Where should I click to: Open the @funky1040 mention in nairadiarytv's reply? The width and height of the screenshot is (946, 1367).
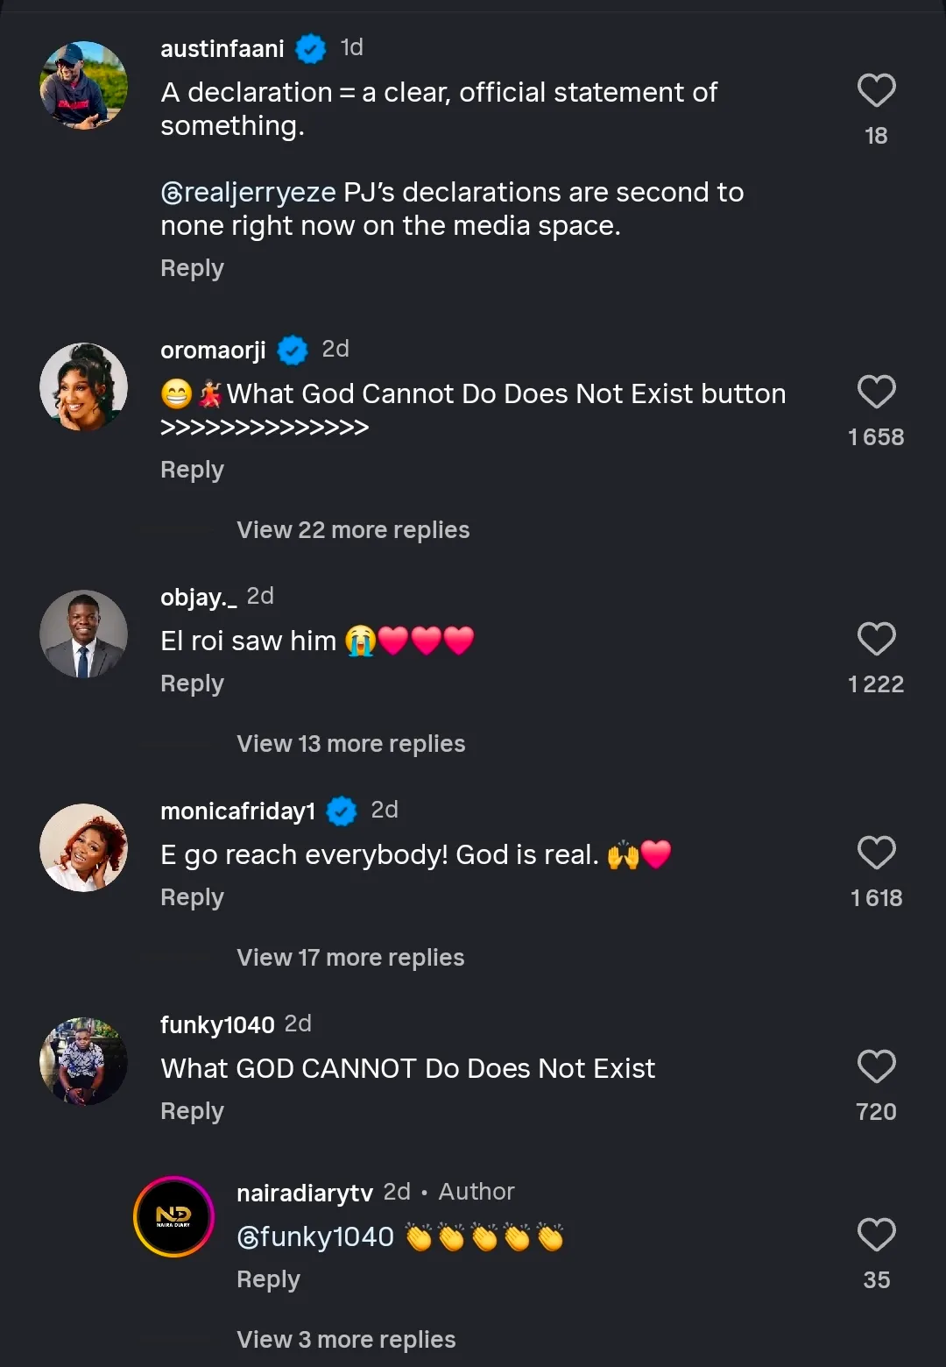[x=315, y=1237]
